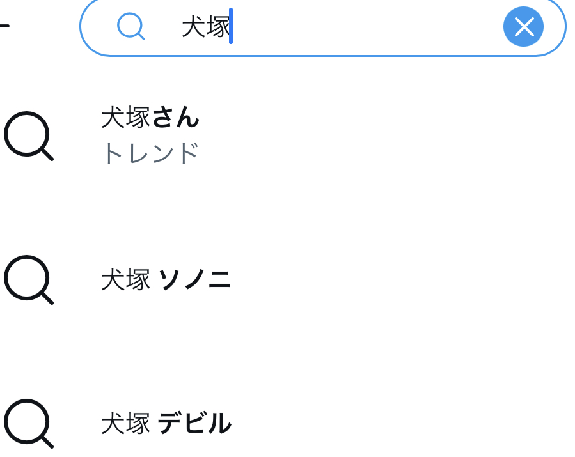The height and width of the screenshot is (457, 575).
Task: Click 犬塚 prefix in the さん suggestion
Action: point(125,118)
